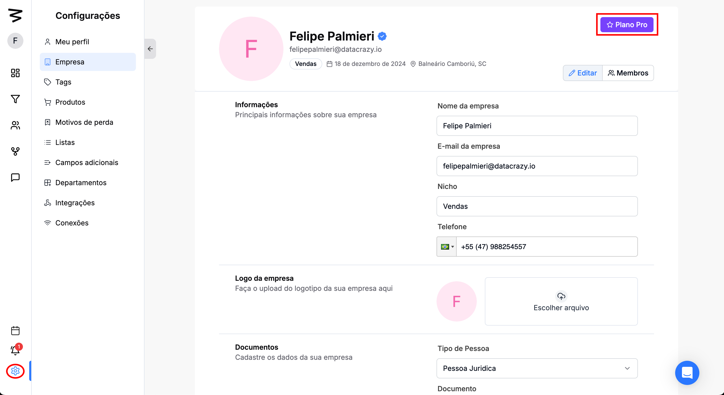This screenshot has height=395, width=724.
Task: Open the calendar icon in left rail
Action: pyautogui.click(x=15, y=331)
